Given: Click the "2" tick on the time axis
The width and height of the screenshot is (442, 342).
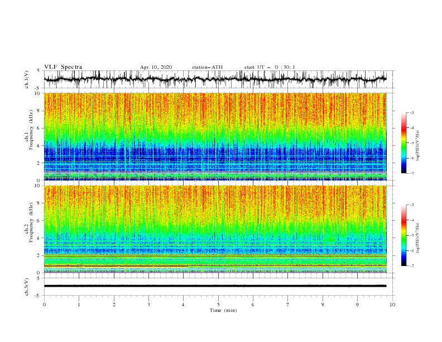Looking at the screenshot, I should (114, 305).
